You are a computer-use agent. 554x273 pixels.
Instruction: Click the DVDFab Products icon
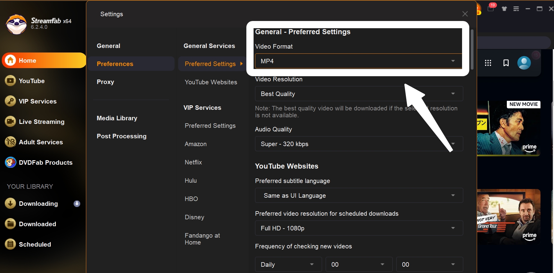tap(11, 162)
